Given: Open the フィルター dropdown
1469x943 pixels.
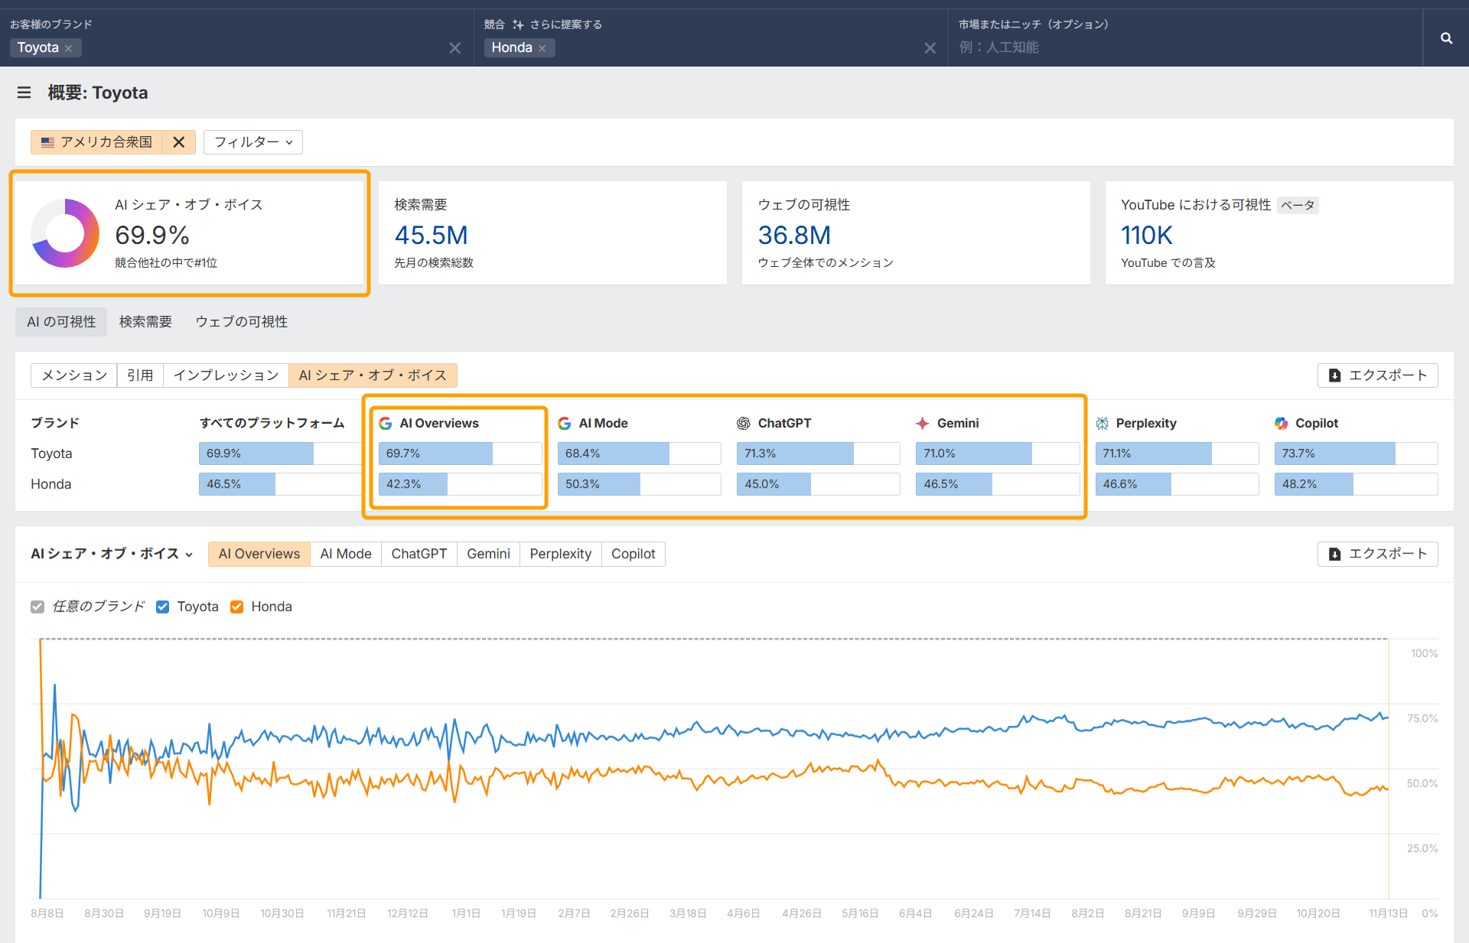Looking at the screenshot, I should (253, 142).
